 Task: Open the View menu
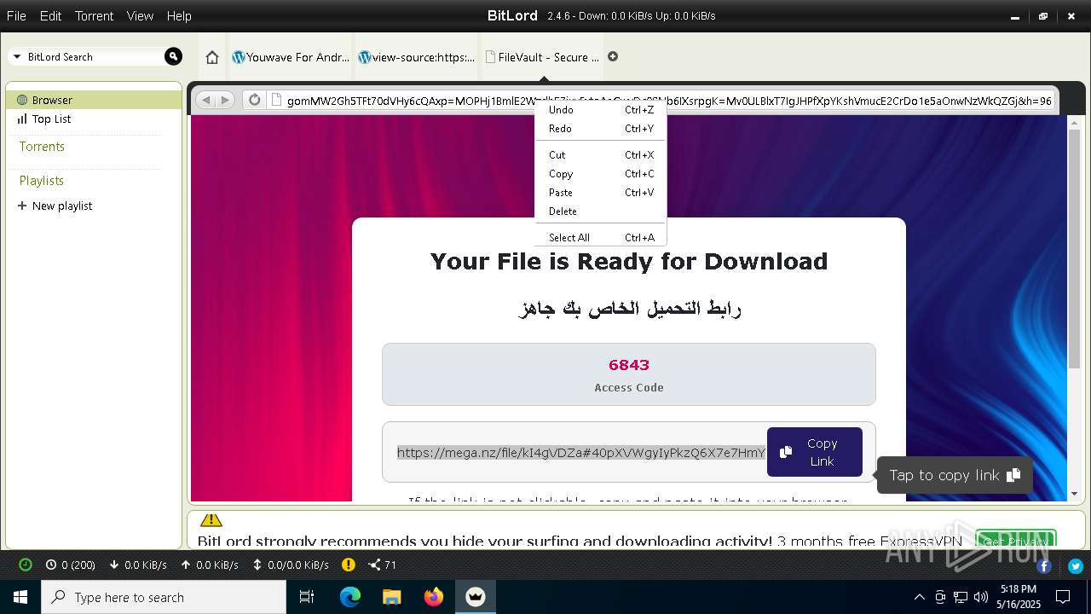coord(140,16)
